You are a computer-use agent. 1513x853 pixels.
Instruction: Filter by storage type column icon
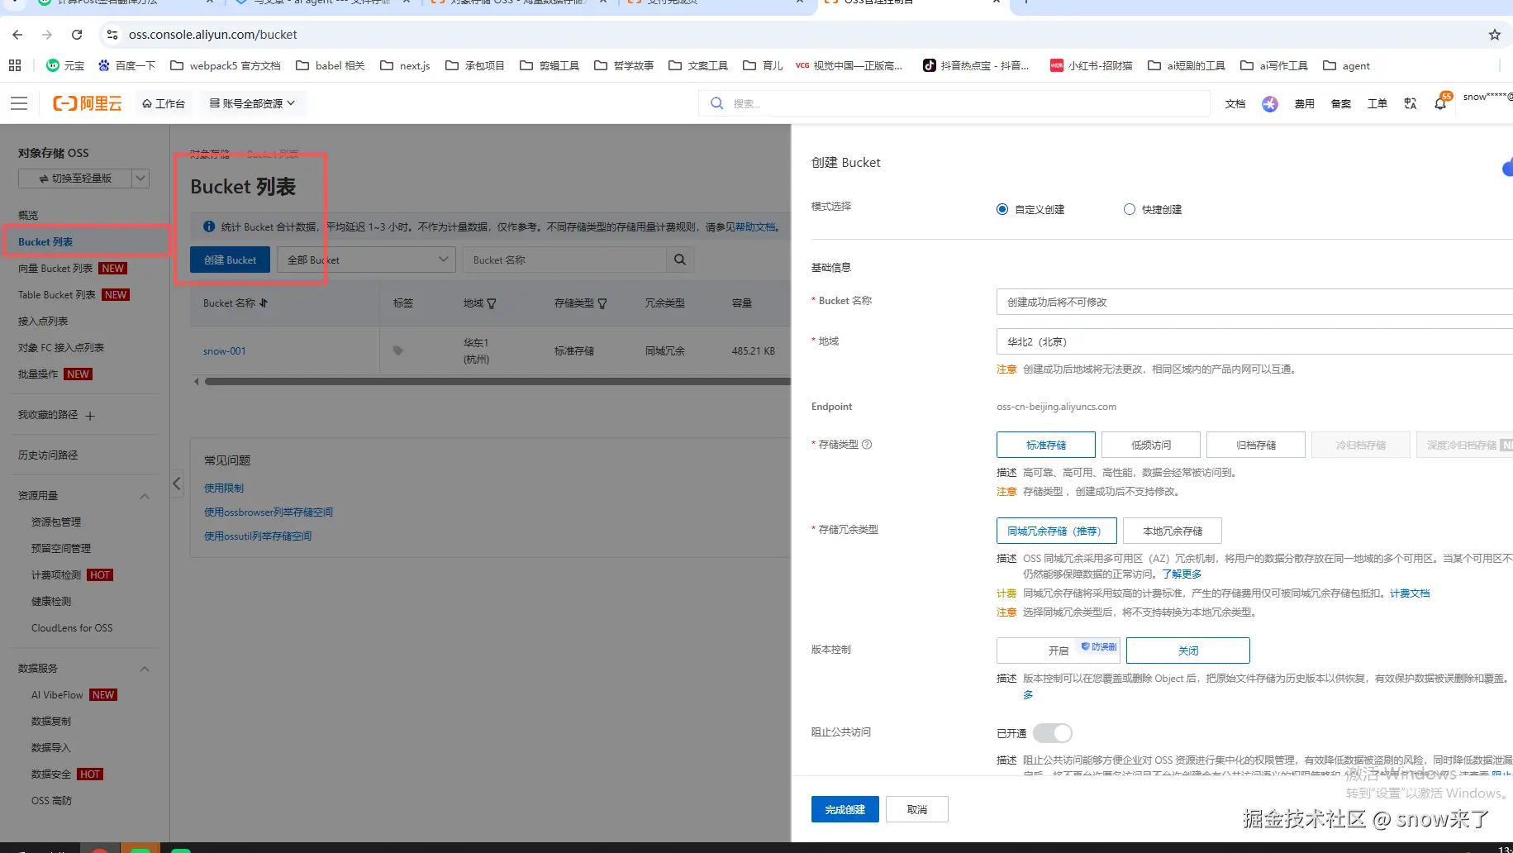[602, 303]
